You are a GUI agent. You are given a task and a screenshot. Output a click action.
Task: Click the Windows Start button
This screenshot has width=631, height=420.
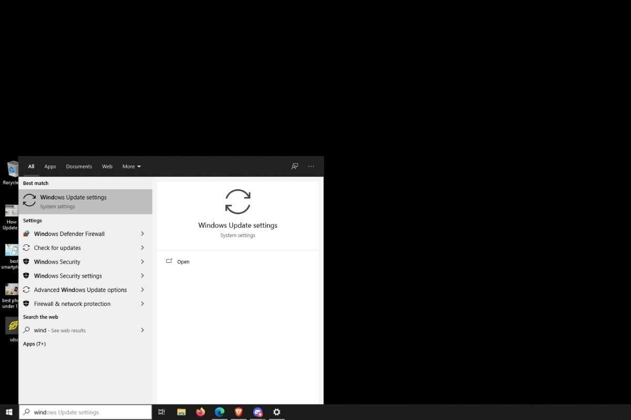click(x=8, y=412)
